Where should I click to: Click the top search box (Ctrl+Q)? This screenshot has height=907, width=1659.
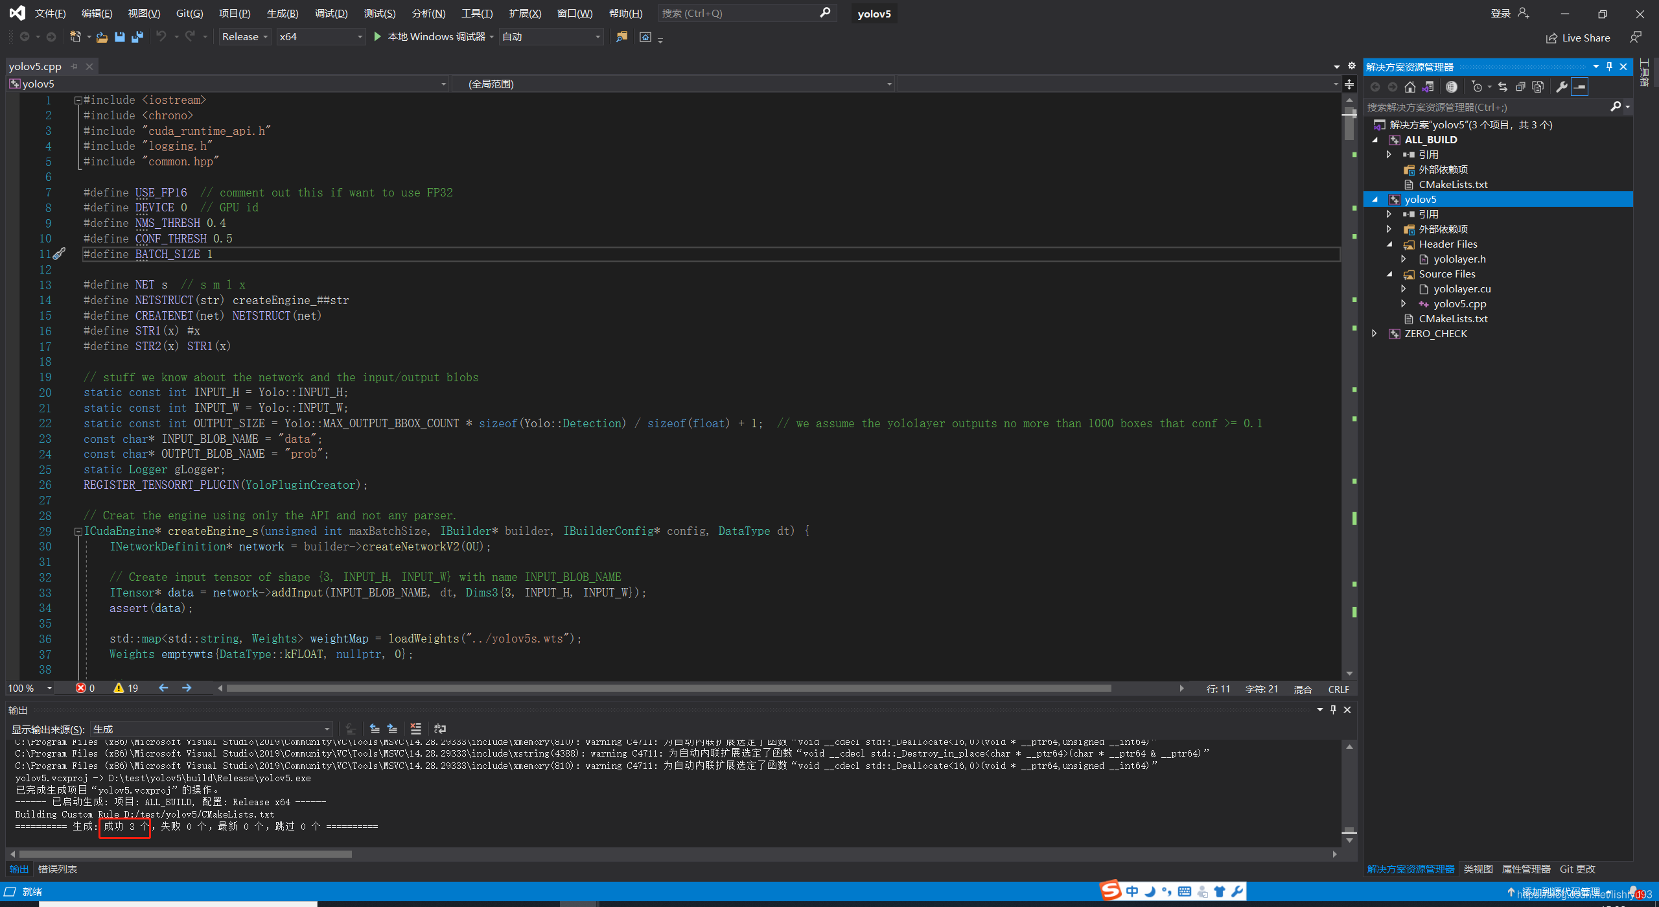click(739, 14)
